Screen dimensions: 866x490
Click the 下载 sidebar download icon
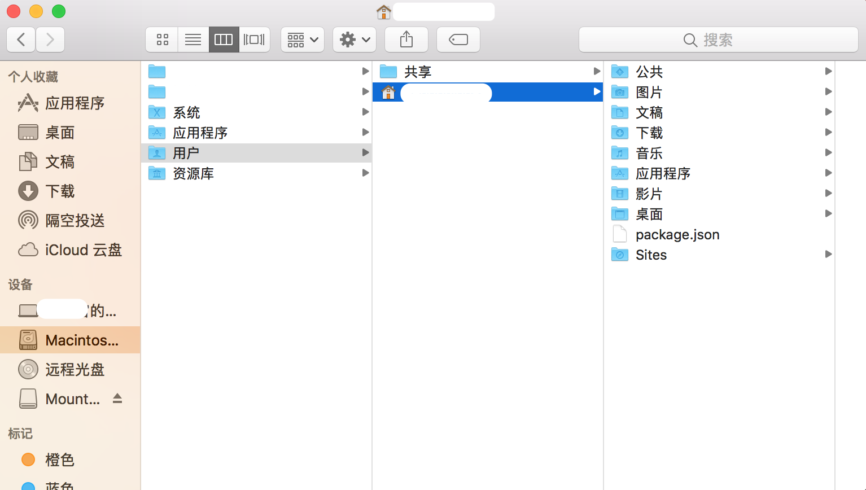click(28, 191)
